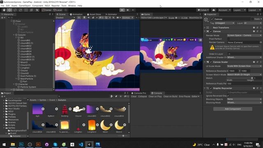Open Canvas Scaler component options menu
263x148 pixels.
coord(261,62)
